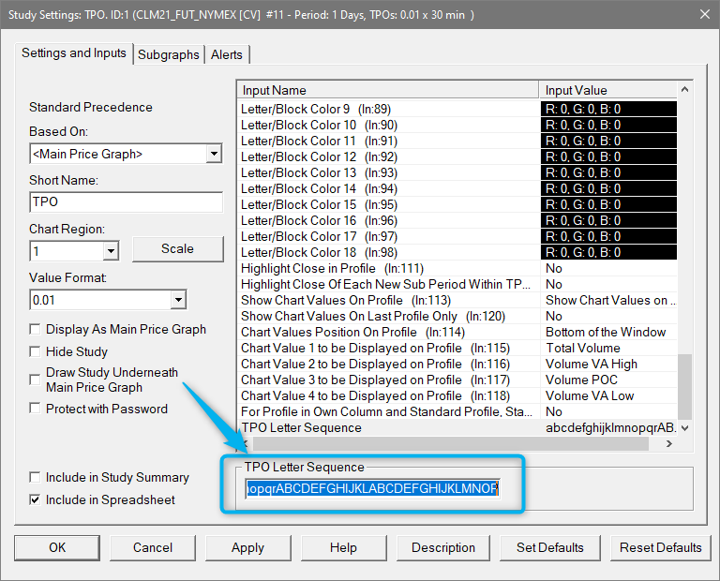
Task: Open the Chart Region dropdown
Action: (111, 251)
